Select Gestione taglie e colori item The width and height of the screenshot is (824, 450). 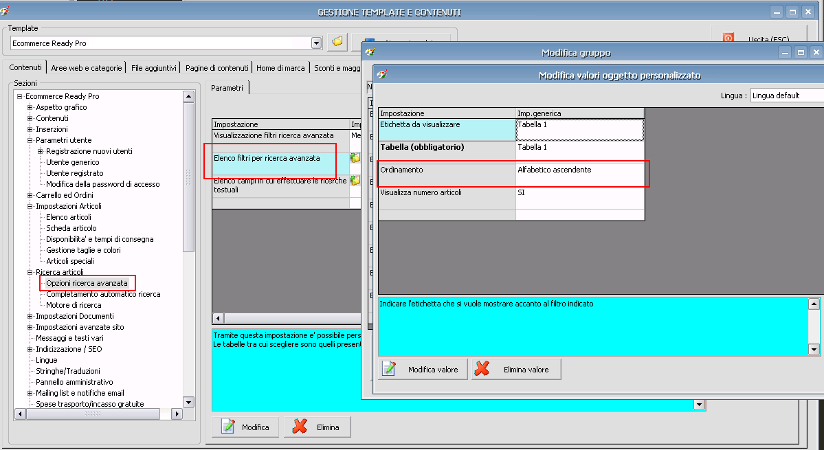click(x=83, y=250)
